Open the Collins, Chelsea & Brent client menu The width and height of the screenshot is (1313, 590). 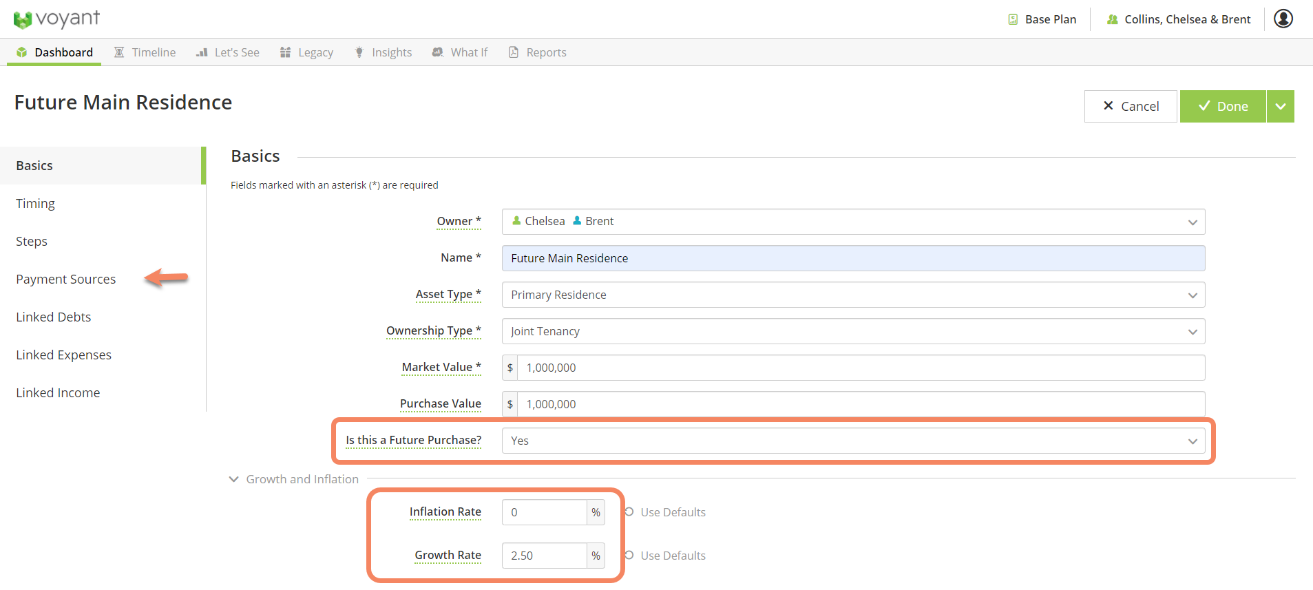pyautogui.click(x=1178, y=19)
